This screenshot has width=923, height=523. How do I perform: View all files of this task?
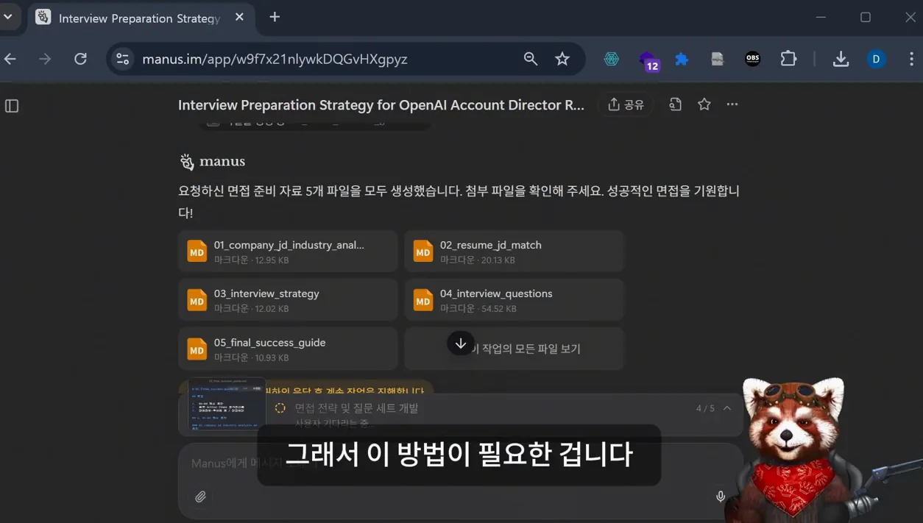click(514, 349)
